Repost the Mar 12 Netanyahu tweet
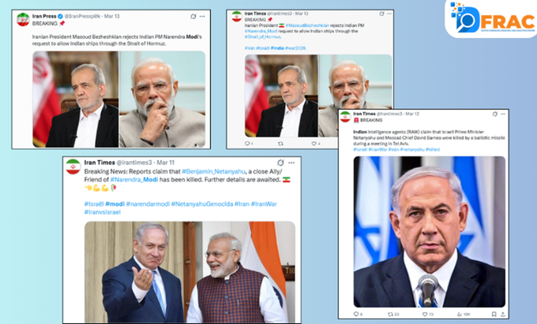The width and height of the screenshot is (537, 324). tap(390, 314)
